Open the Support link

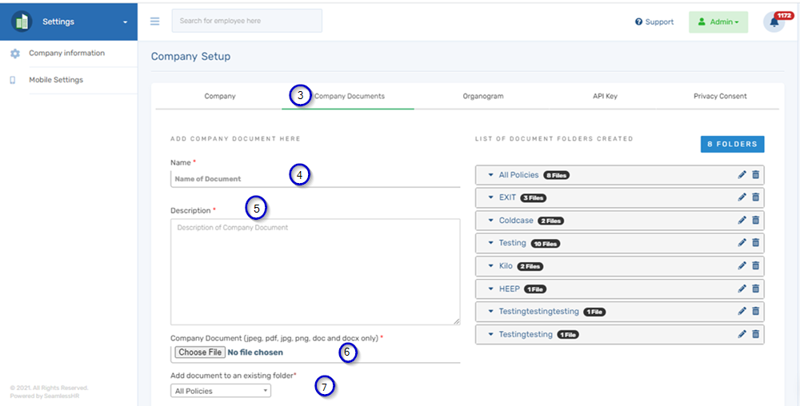(654, 22)
